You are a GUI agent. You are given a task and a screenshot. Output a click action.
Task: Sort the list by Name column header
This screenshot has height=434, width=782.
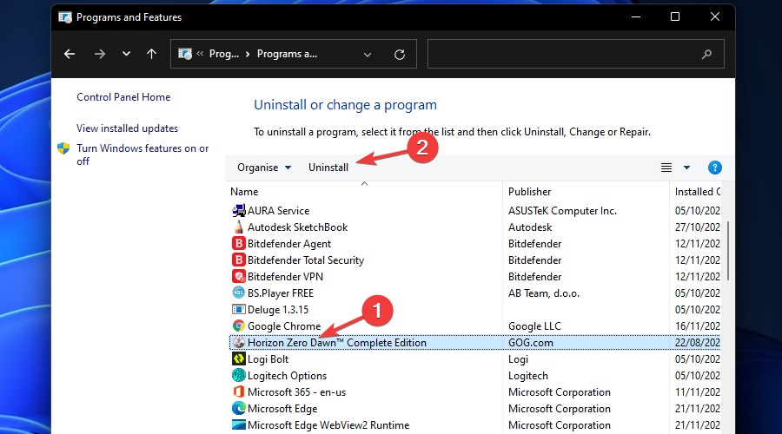point(245,192)
